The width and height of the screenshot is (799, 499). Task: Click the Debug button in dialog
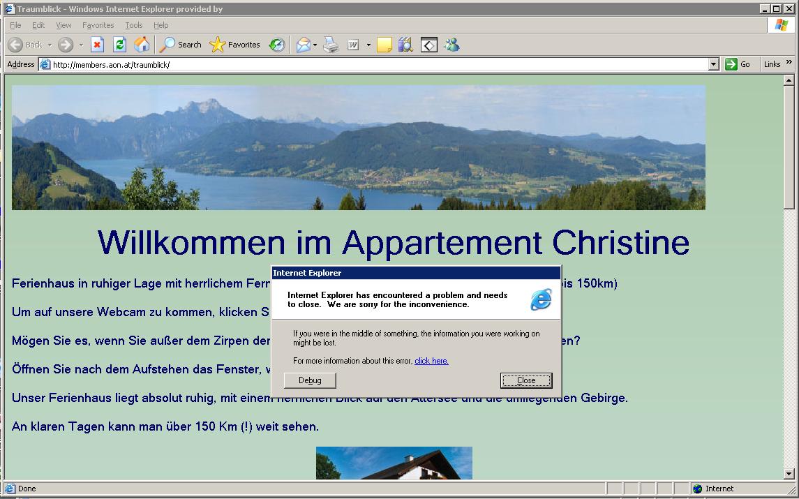[310, 380]
